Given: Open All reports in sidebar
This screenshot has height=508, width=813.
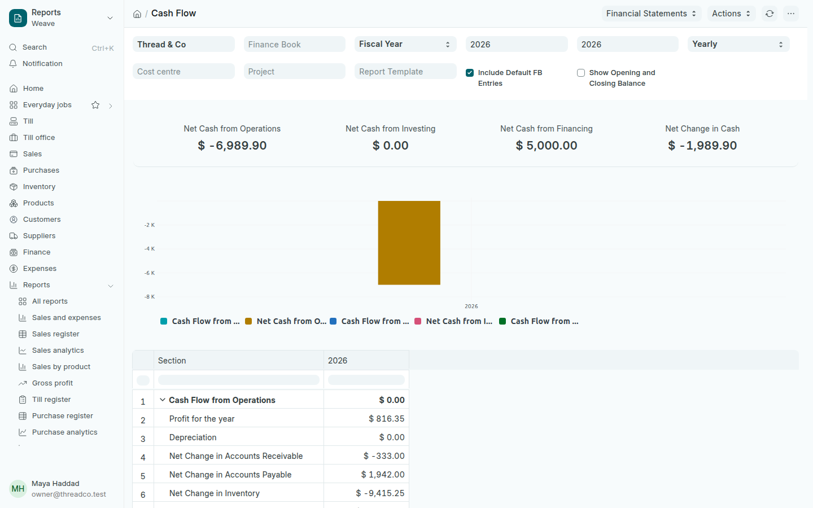Looking at the screenshot, I should pos(66,301).
